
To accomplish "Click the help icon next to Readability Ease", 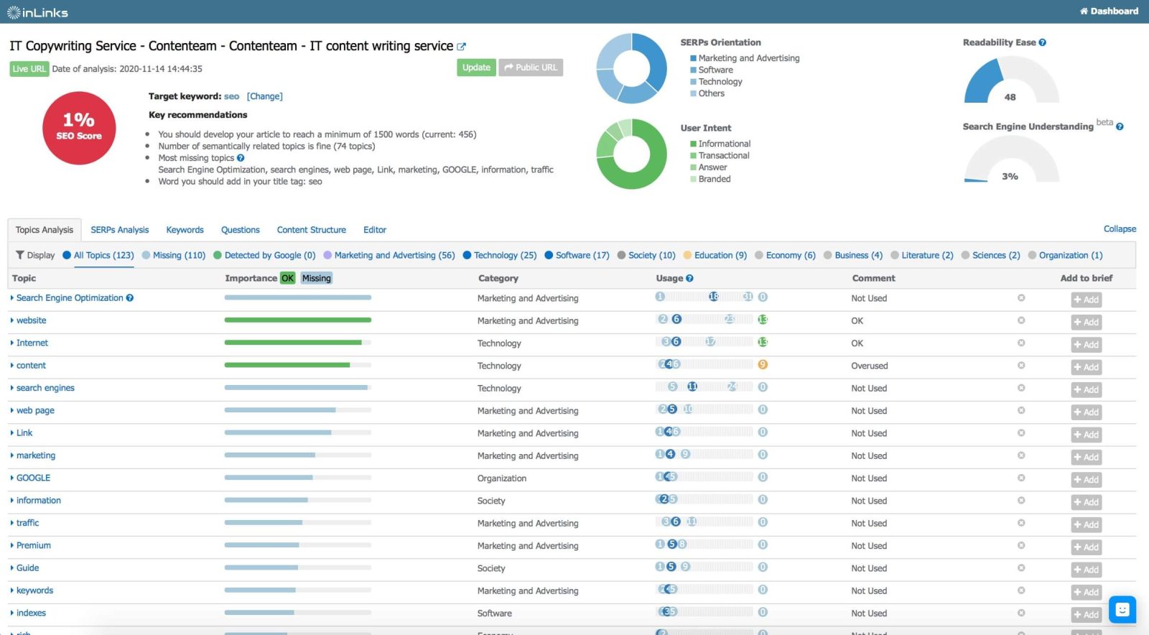I will [x=1042, y=43].
